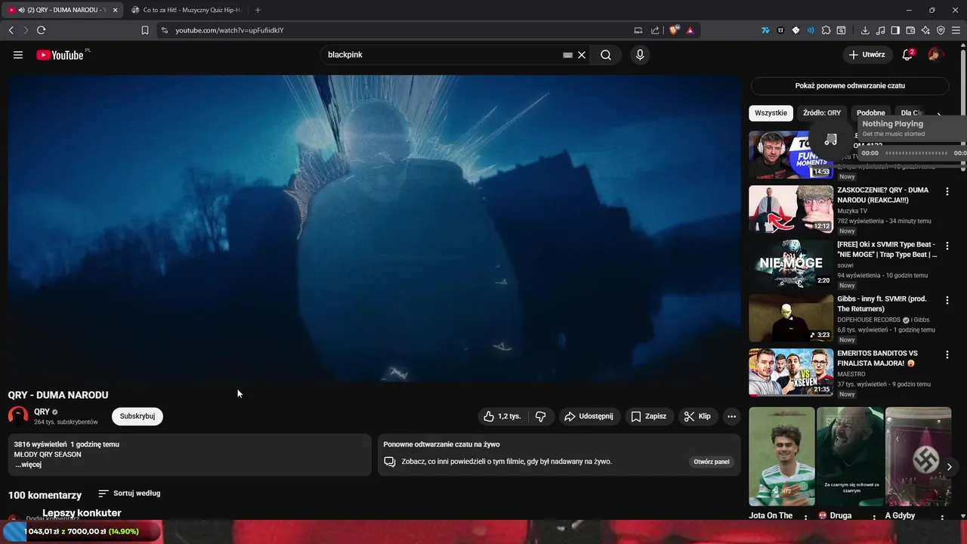This screenshot has height=544, width=967.
Task: Subscribe to QRY with Subskrybuj button
Action: (137, 416)
